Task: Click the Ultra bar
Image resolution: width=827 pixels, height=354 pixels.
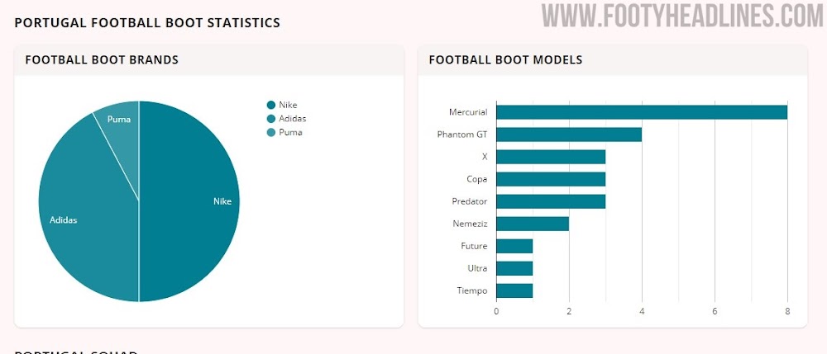Action: click(x=514, y=268)
